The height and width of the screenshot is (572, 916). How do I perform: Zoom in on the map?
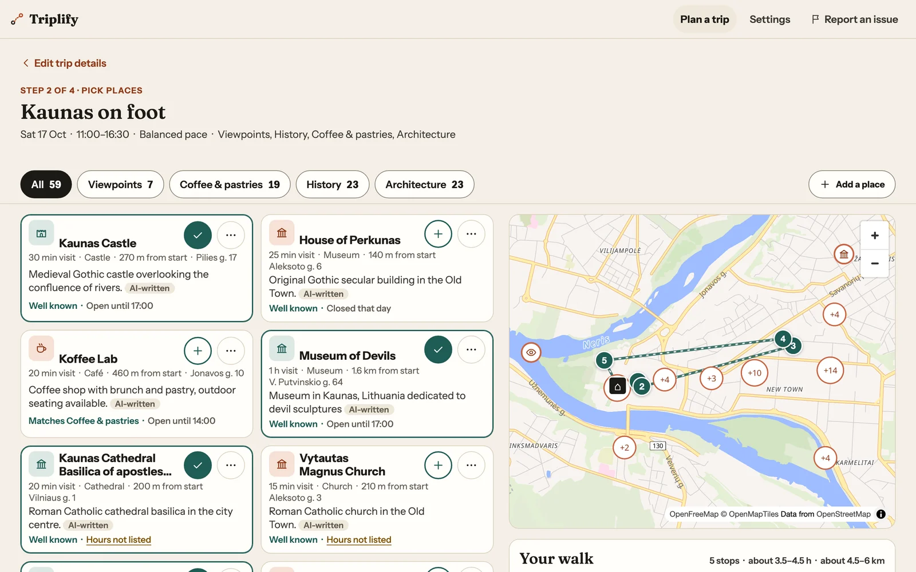874,236
